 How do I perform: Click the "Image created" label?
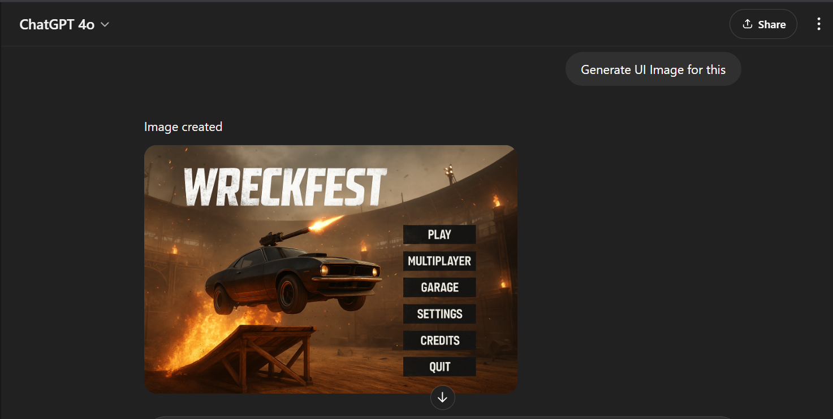tap(183, 127)
